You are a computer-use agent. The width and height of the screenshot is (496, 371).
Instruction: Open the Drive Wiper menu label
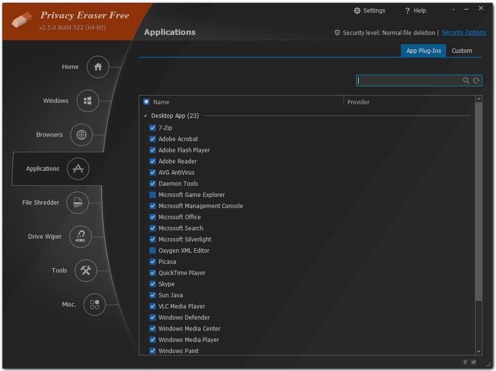[x=45, y=236]
